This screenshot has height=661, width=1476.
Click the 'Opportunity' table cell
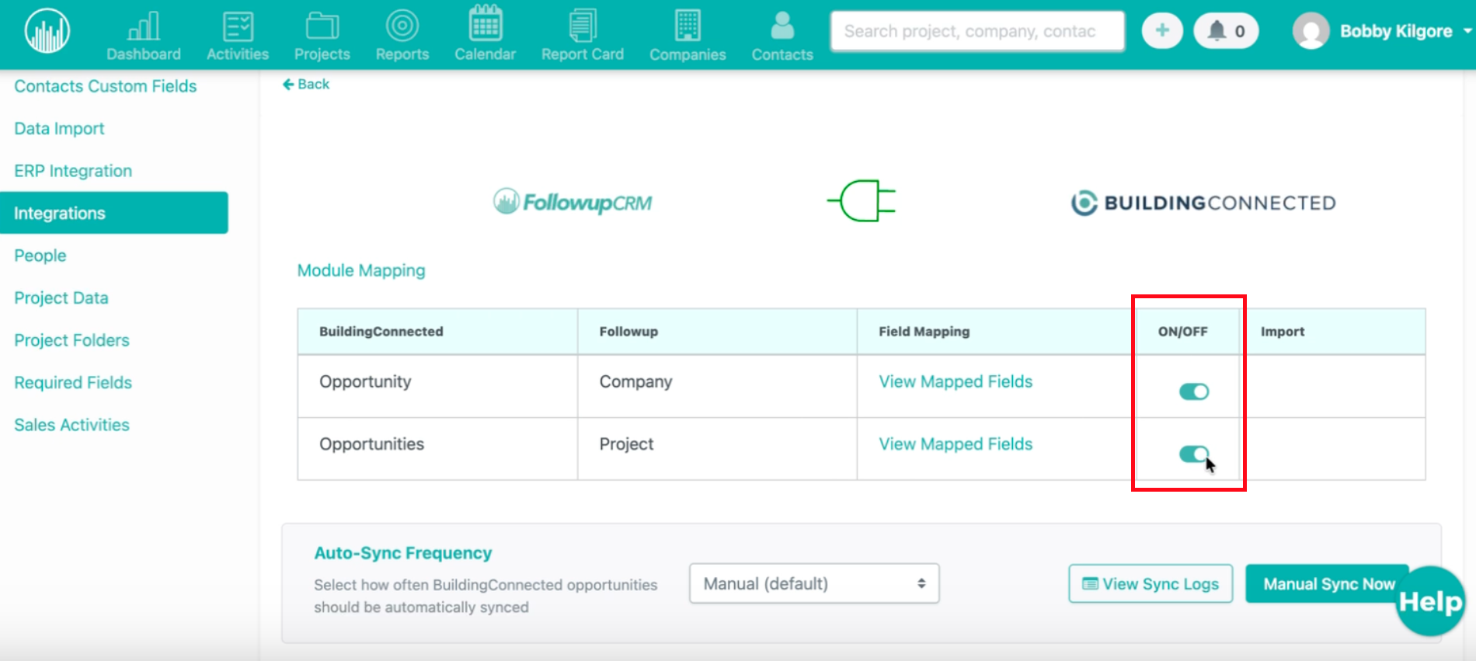(437, 386)
